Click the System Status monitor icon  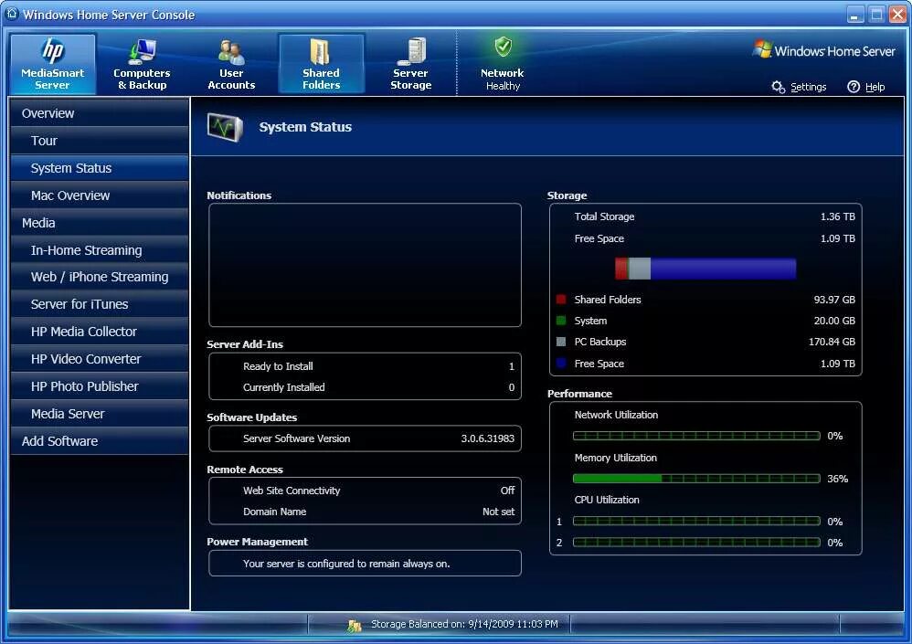point(225,127)
